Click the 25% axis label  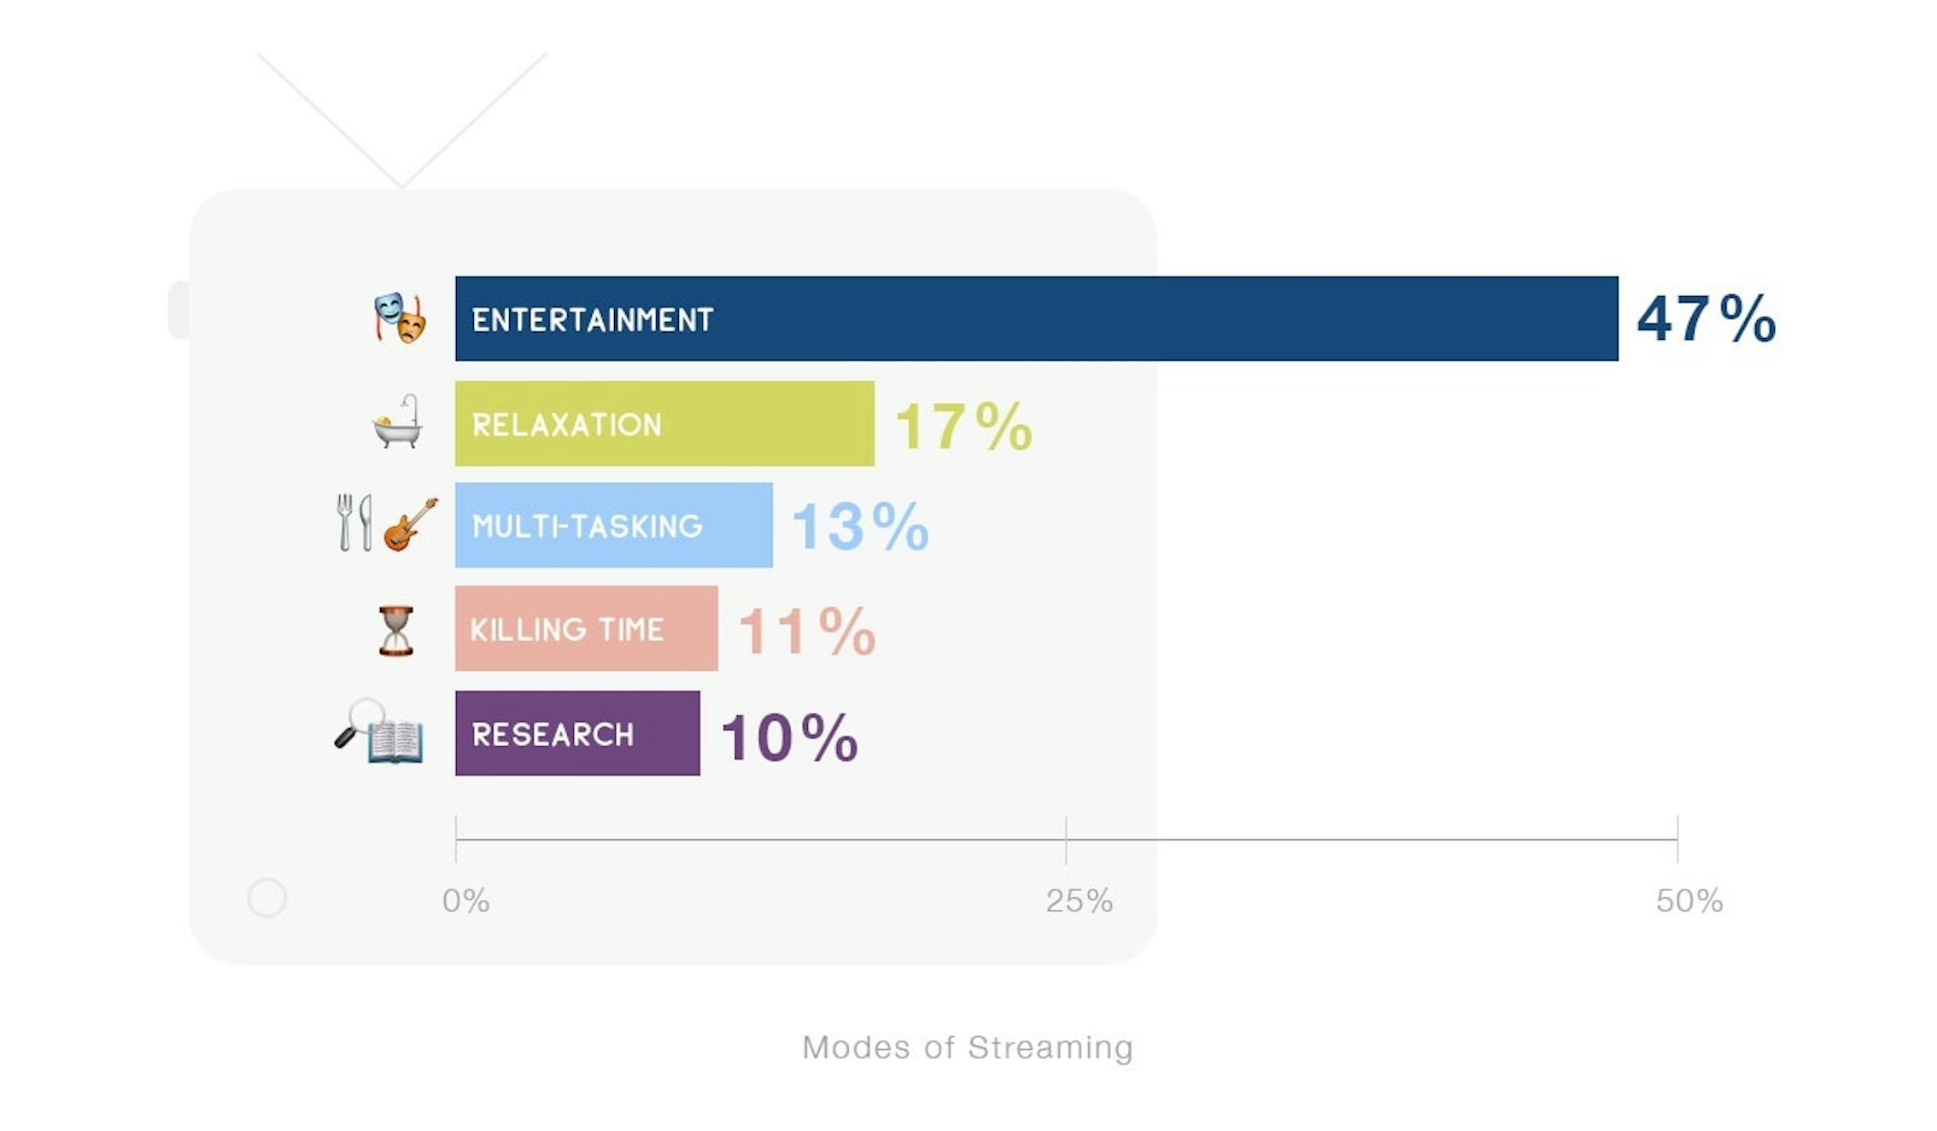[x=1079, y=901]
